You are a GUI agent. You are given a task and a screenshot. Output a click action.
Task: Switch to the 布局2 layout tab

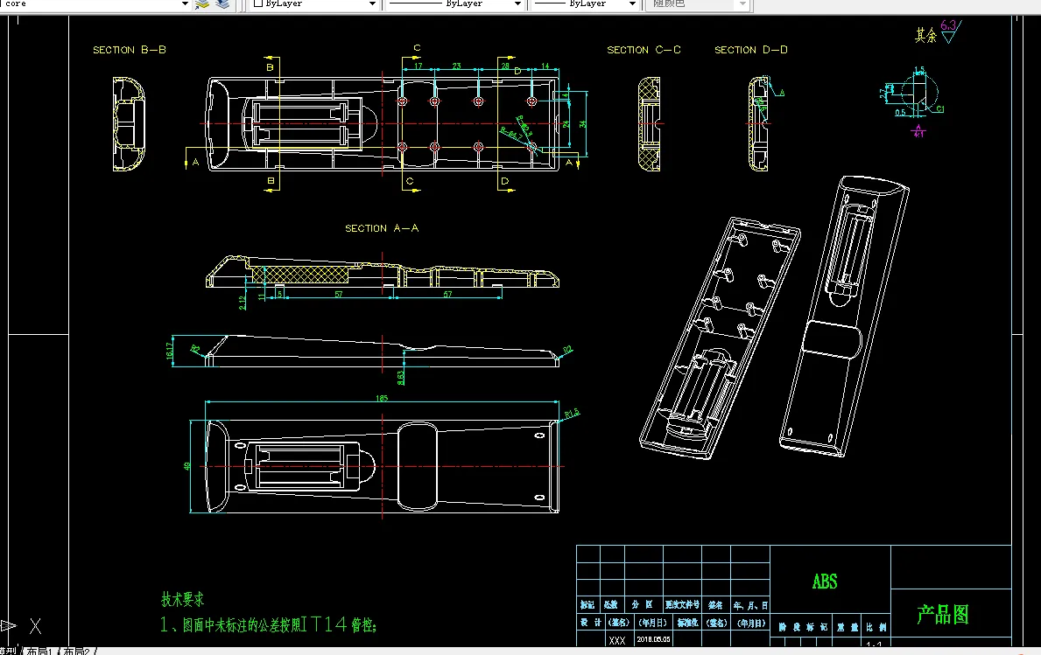pos(77,651)
